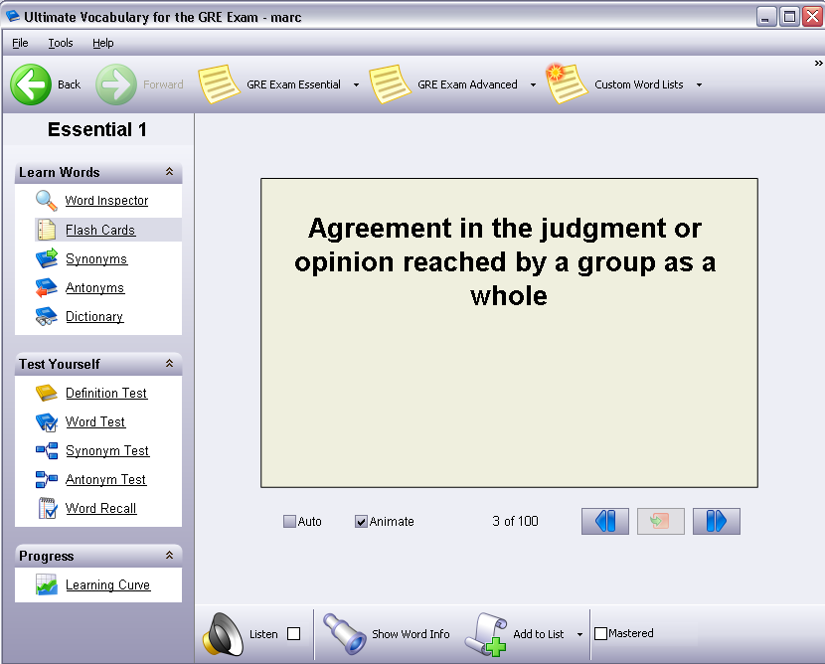This screenshot has height=664, width=825.
Task: Flip the card with the middle button
Action: (661, 522)
